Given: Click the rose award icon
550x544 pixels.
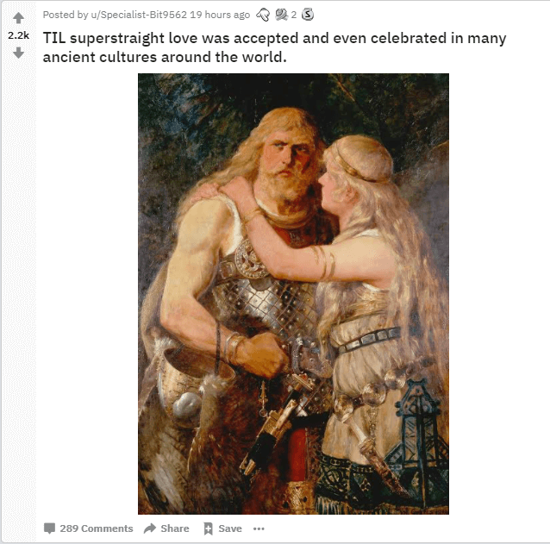Looking at the screenshot, I should (281, 15).
